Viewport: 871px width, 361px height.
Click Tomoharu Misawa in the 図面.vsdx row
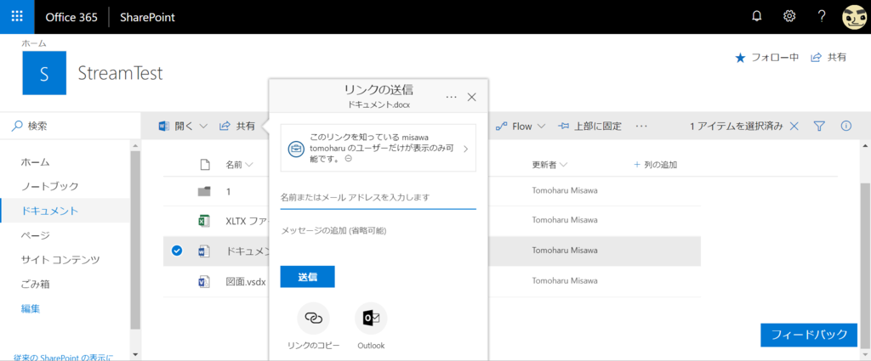tap(565, 281)
